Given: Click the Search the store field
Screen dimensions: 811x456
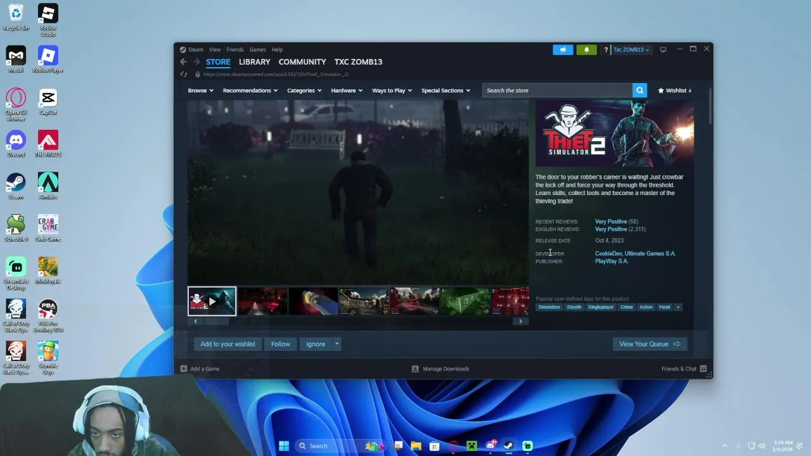Looking at the screenshot, I should 558,91.
